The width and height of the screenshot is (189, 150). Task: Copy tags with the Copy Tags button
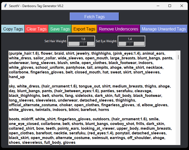coord(13,29)
